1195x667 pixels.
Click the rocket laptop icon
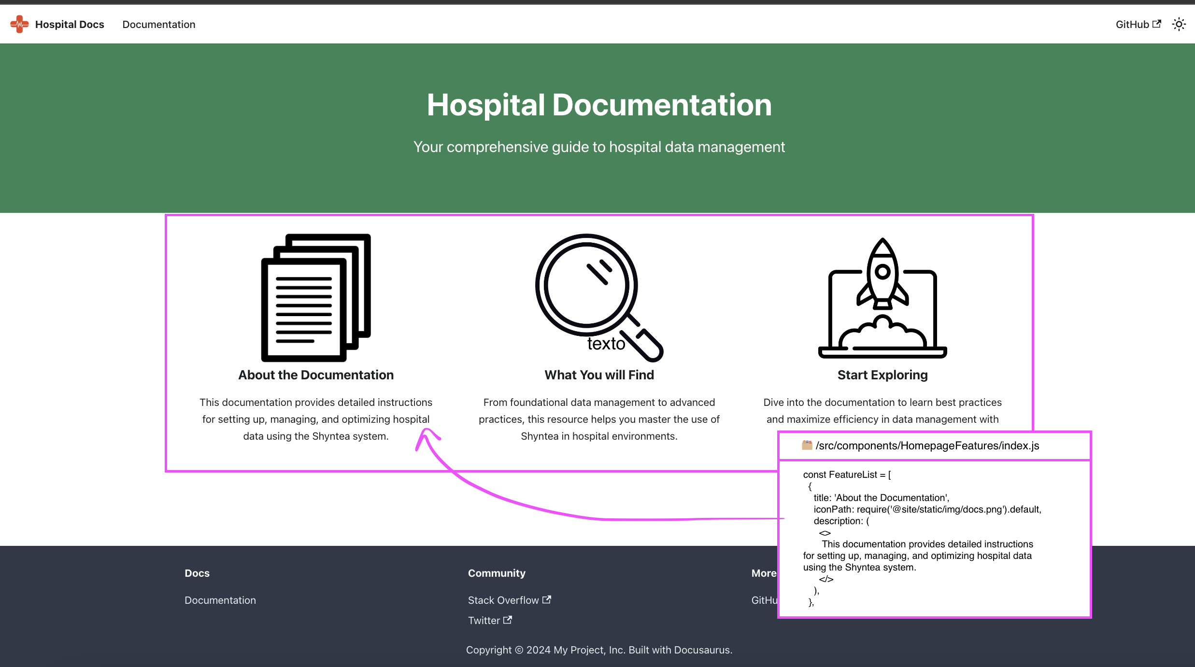882,298
